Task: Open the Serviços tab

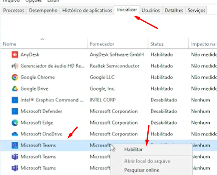Action: 197,10
